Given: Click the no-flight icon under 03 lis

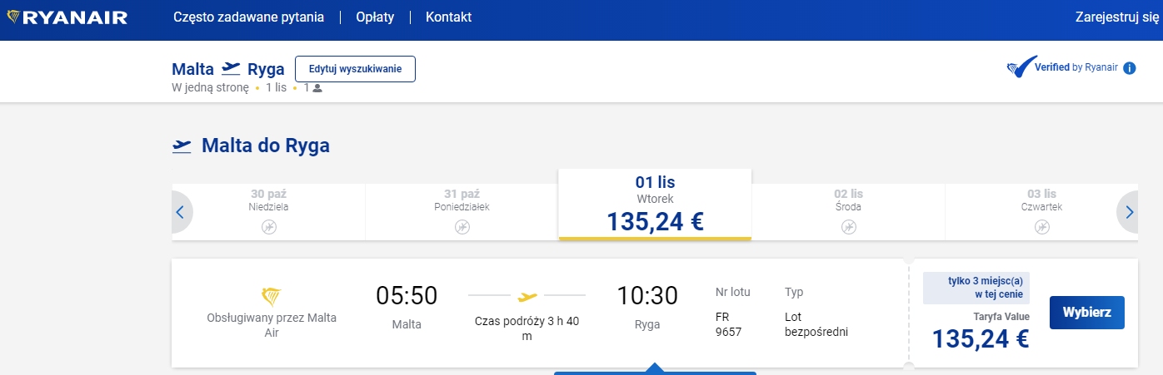Looking at the screenshot, I should click(x=1041, y=226).
